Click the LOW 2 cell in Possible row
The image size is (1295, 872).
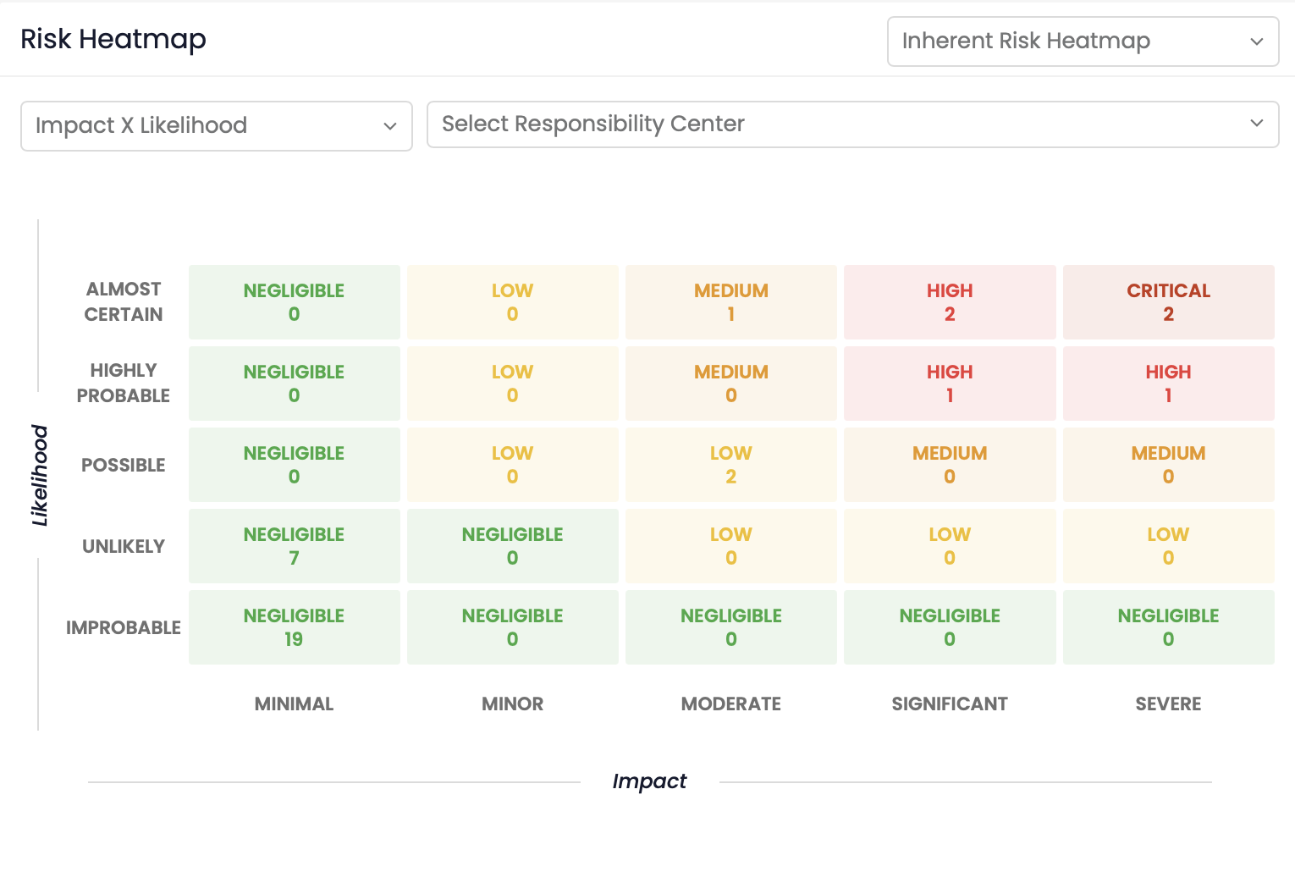tap(730, 465)
